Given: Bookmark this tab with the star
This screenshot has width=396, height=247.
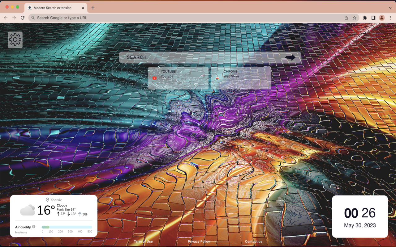Looking at the screenshot, I should (x=355, y=18).
